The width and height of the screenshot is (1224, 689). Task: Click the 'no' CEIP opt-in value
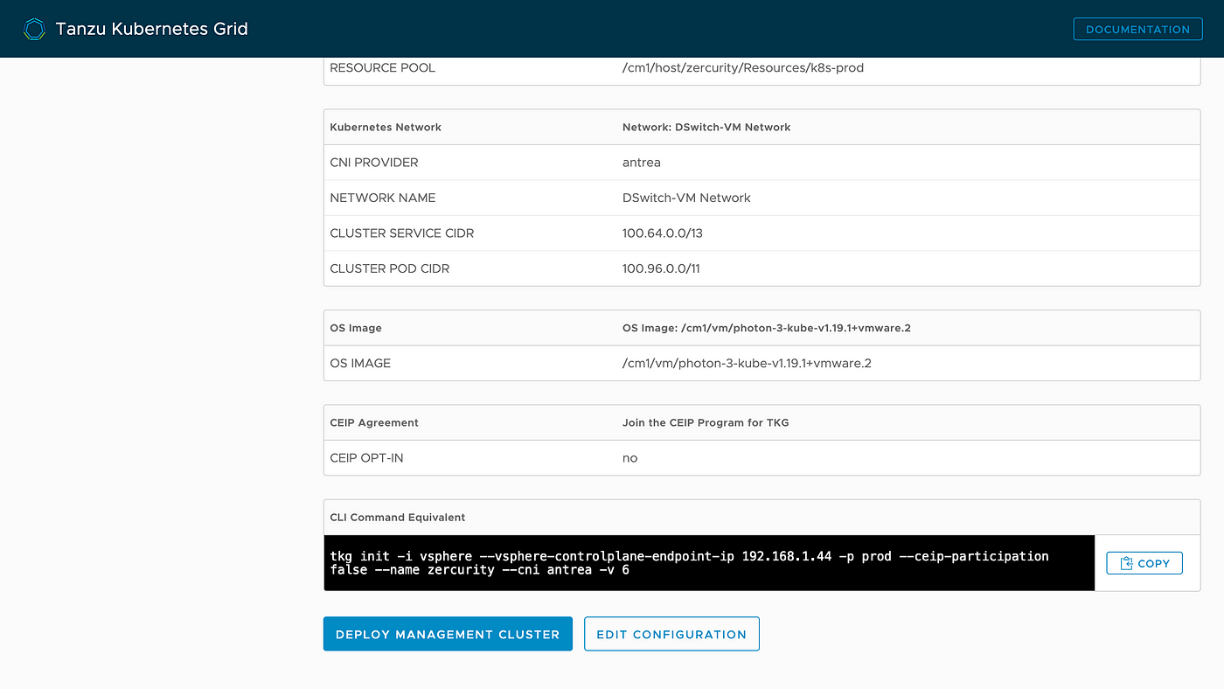pos(630,458)
